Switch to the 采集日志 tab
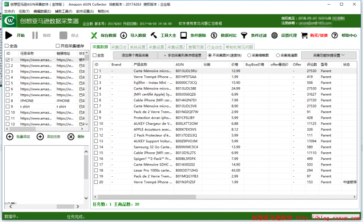 point(119,47)
